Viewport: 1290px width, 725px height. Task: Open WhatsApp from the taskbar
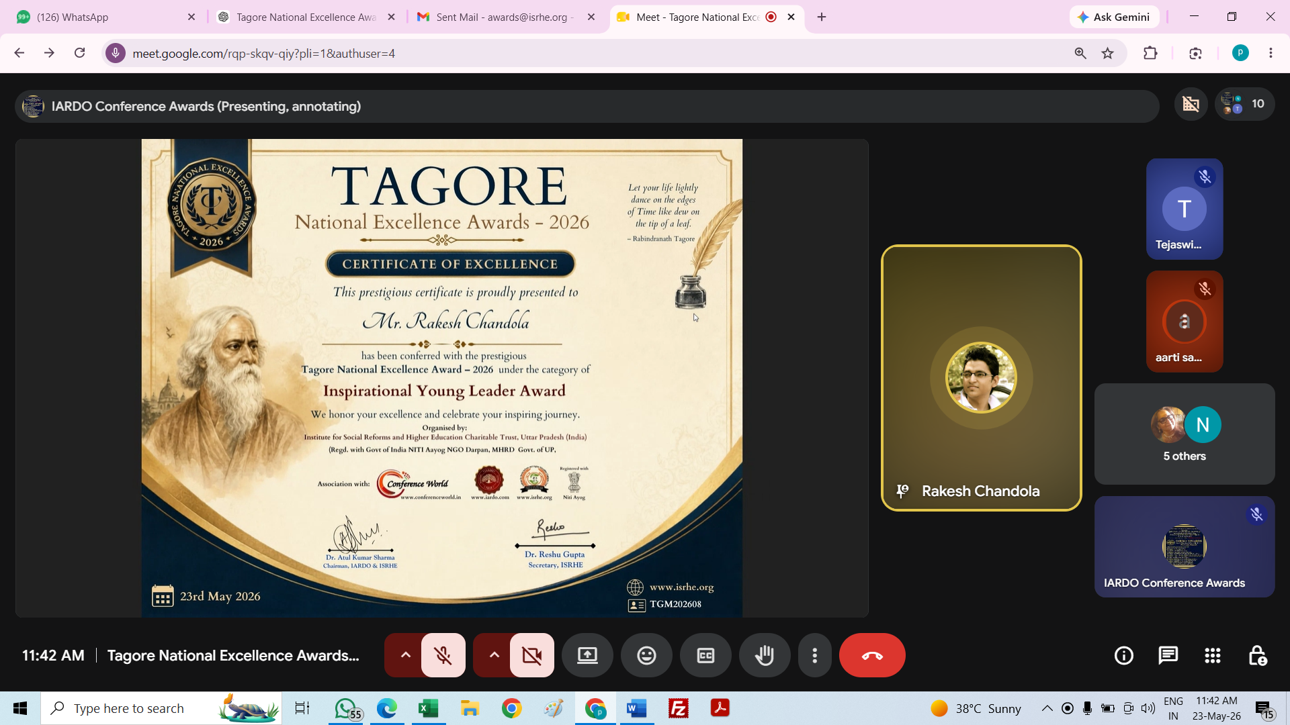[347, 708]
